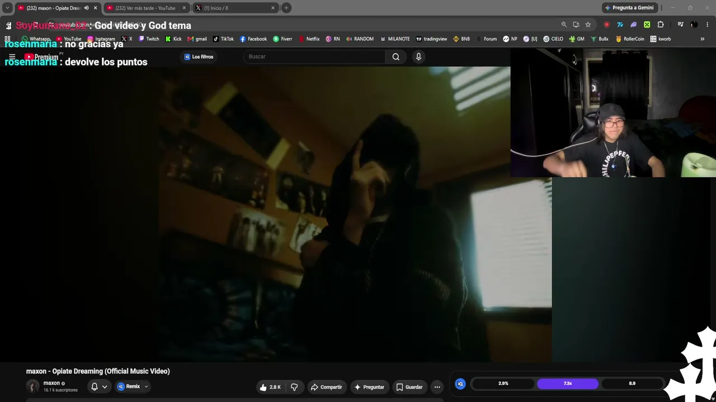Like the video with 2.8 K likes

[270, 387]
